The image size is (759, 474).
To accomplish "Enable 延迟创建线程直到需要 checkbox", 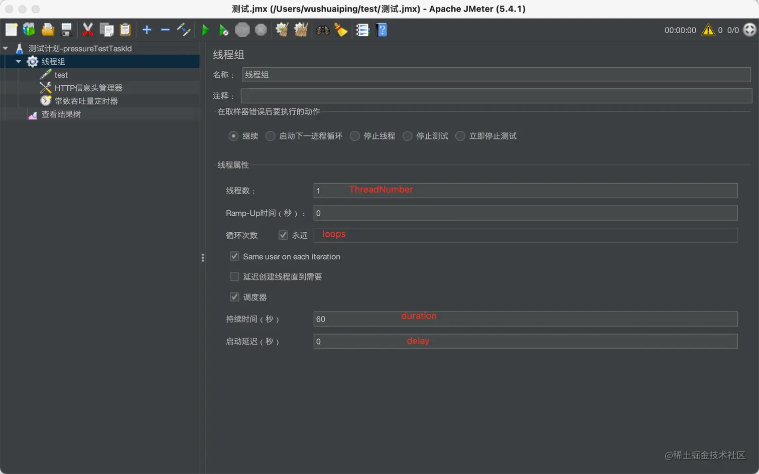I will coord(234,276).
